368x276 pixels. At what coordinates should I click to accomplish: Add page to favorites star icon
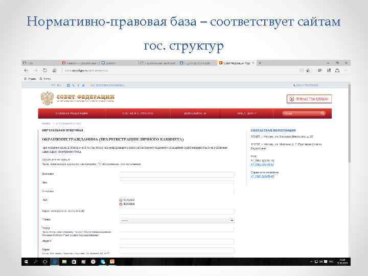pos(308,71)
